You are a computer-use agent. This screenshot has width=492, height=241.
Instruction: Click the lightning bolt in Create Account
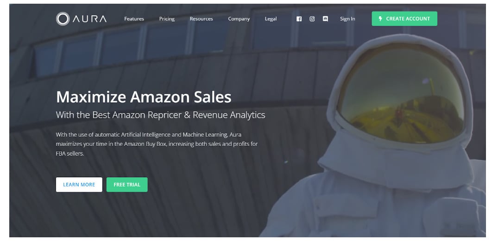coord(380,19)
